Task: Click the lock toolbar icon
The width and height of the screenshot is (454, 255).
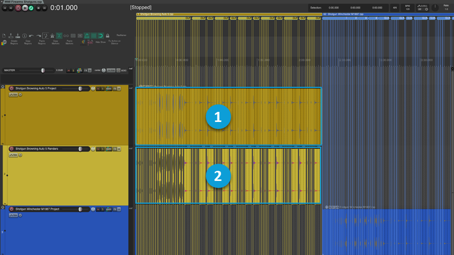Action: pyautogui.click(x=107, y=36)
